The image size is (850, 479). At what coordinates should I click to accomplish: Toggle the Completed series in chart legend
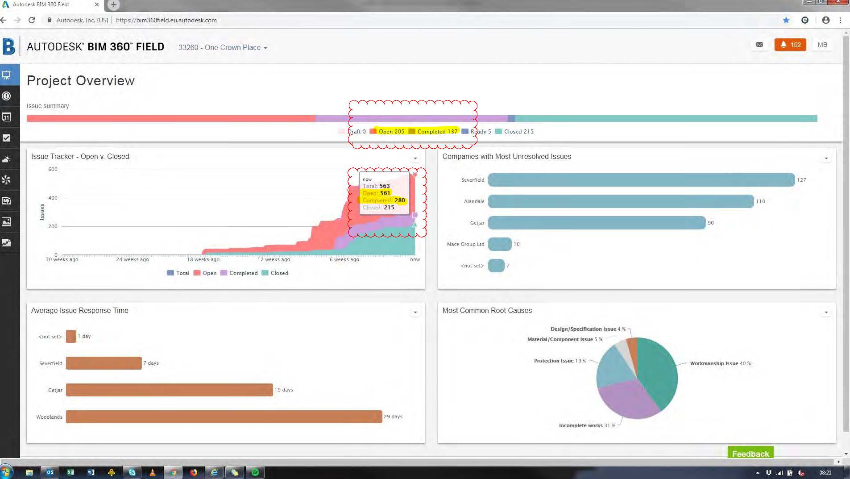[240, 273]
